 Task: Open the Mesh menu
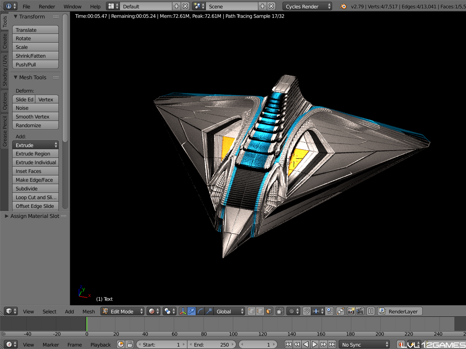[88, 312]
